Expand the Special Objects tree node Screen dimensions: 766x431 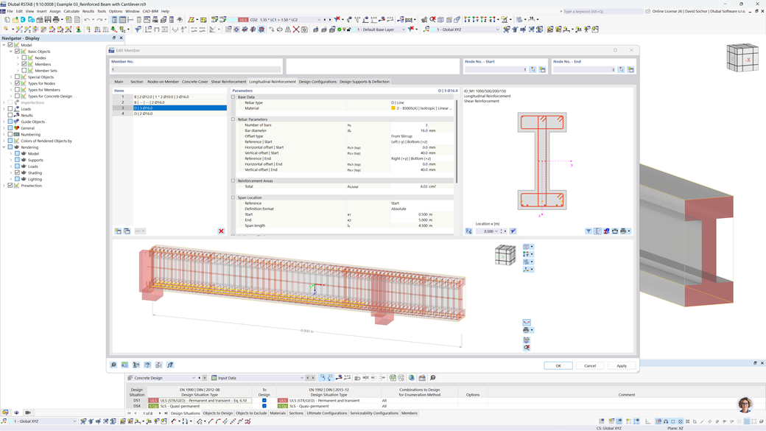[10, 77]
